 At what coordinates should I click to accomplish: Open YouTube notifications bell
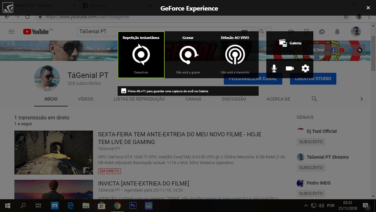[x=337, y=32]
